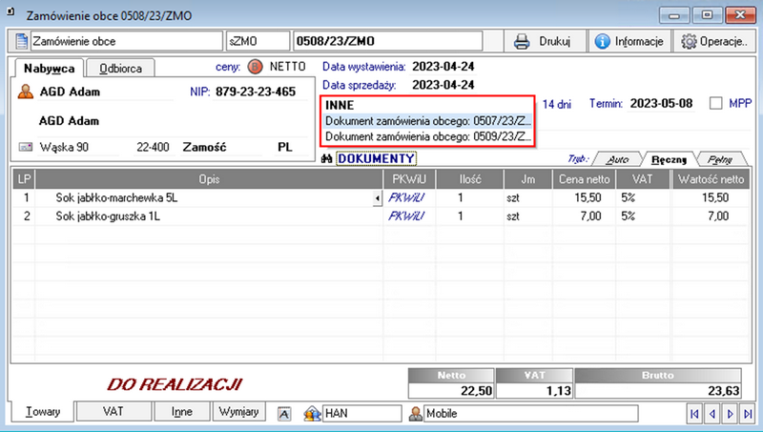The width and height of the screenshot is (763, 432).
Task: Select Dokument zamówienia obcego 0507/23 entry
Action: click(427, 121)
